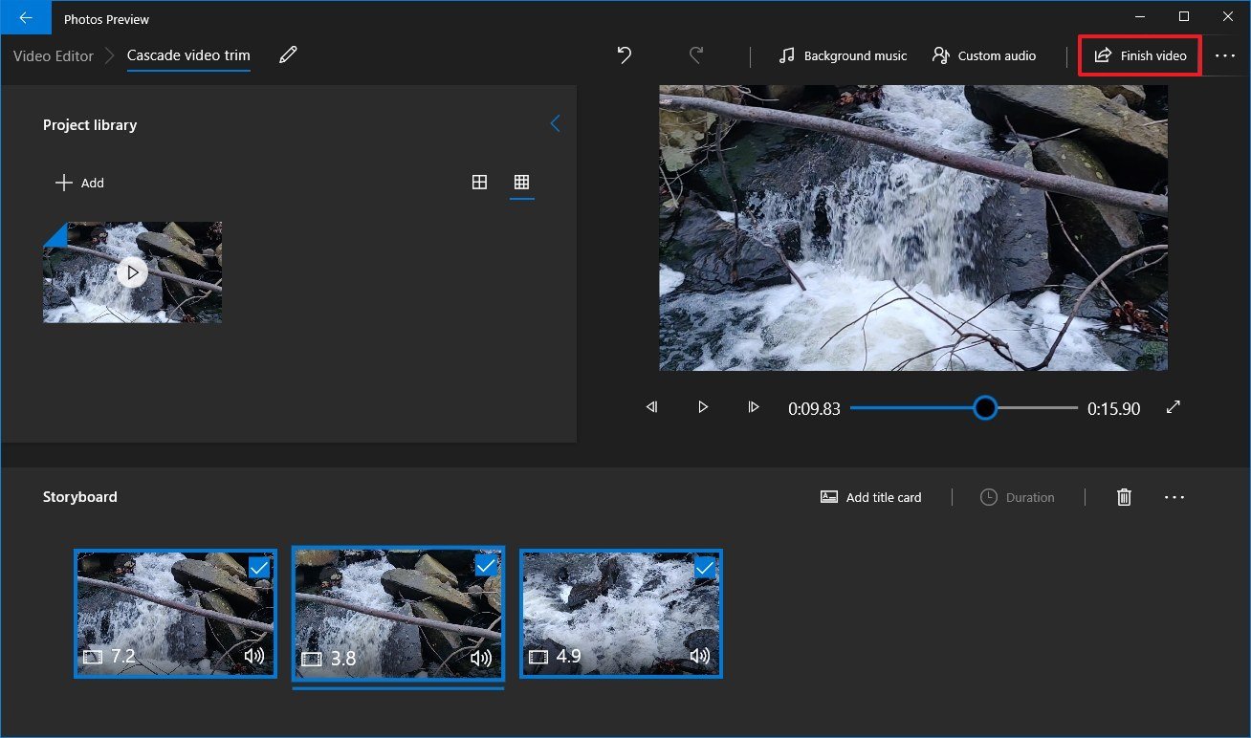Click the Finish video button

(x=1140, y=55)
